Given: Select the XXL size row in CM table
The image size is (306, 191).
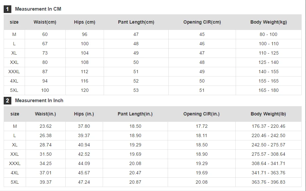Looking at the screenshot, I should pyautogui.click(x=153, y=62).
